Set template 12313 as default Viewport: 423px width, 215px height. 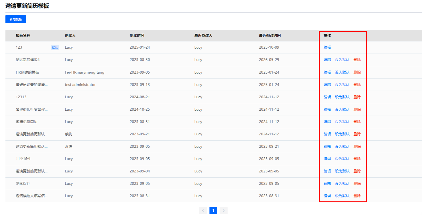[342, 97]
